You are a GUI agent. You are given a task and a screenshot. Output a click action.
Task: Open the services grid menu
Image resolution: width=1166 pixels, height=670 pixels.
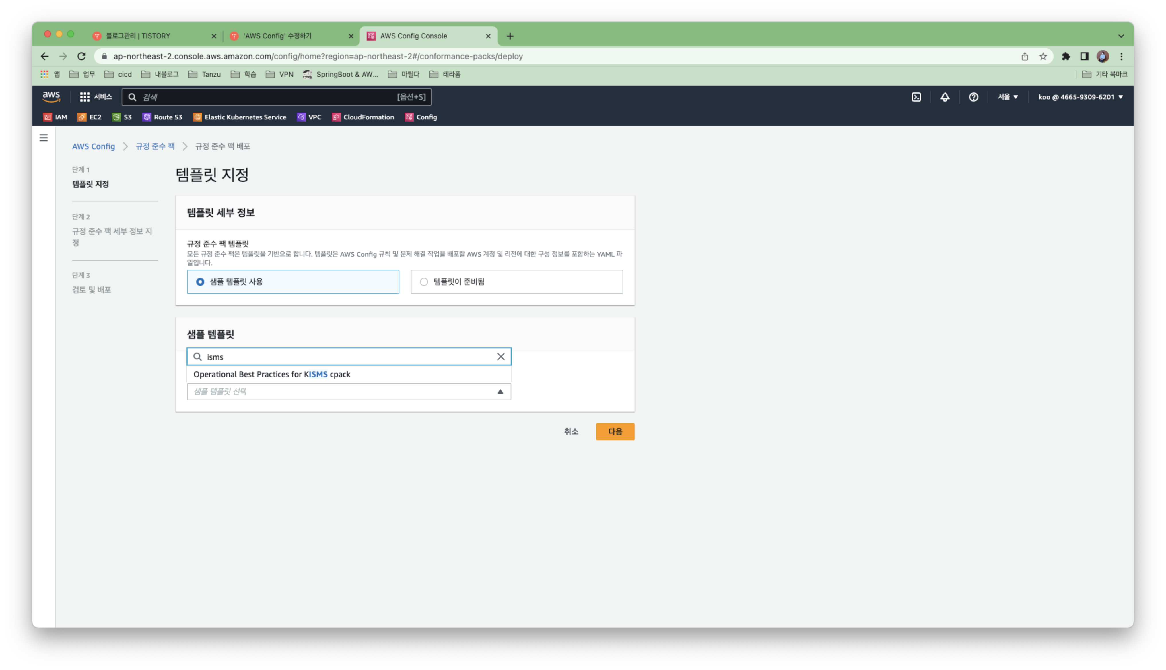(x=96, y=97)
